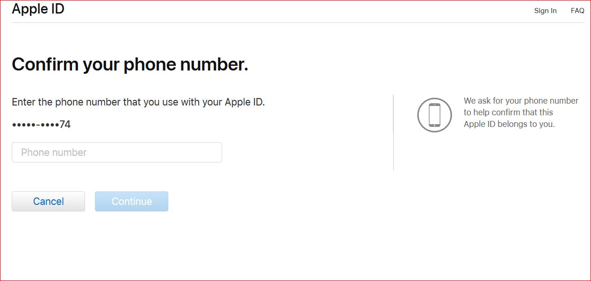Click the 'Confirm your phone number.' heading
Viewport: 591px width, 281px height.
[x=130, y=64]
